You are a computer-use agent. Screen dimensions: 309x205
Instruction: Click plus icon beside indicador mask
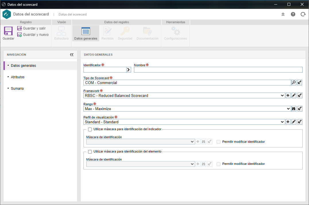(x=198, y=142)
